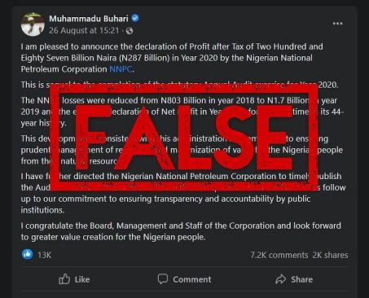Click the opening paragraph about Profit after Tax
This screenshot has width=369, height=298.
tap(172, 58)
